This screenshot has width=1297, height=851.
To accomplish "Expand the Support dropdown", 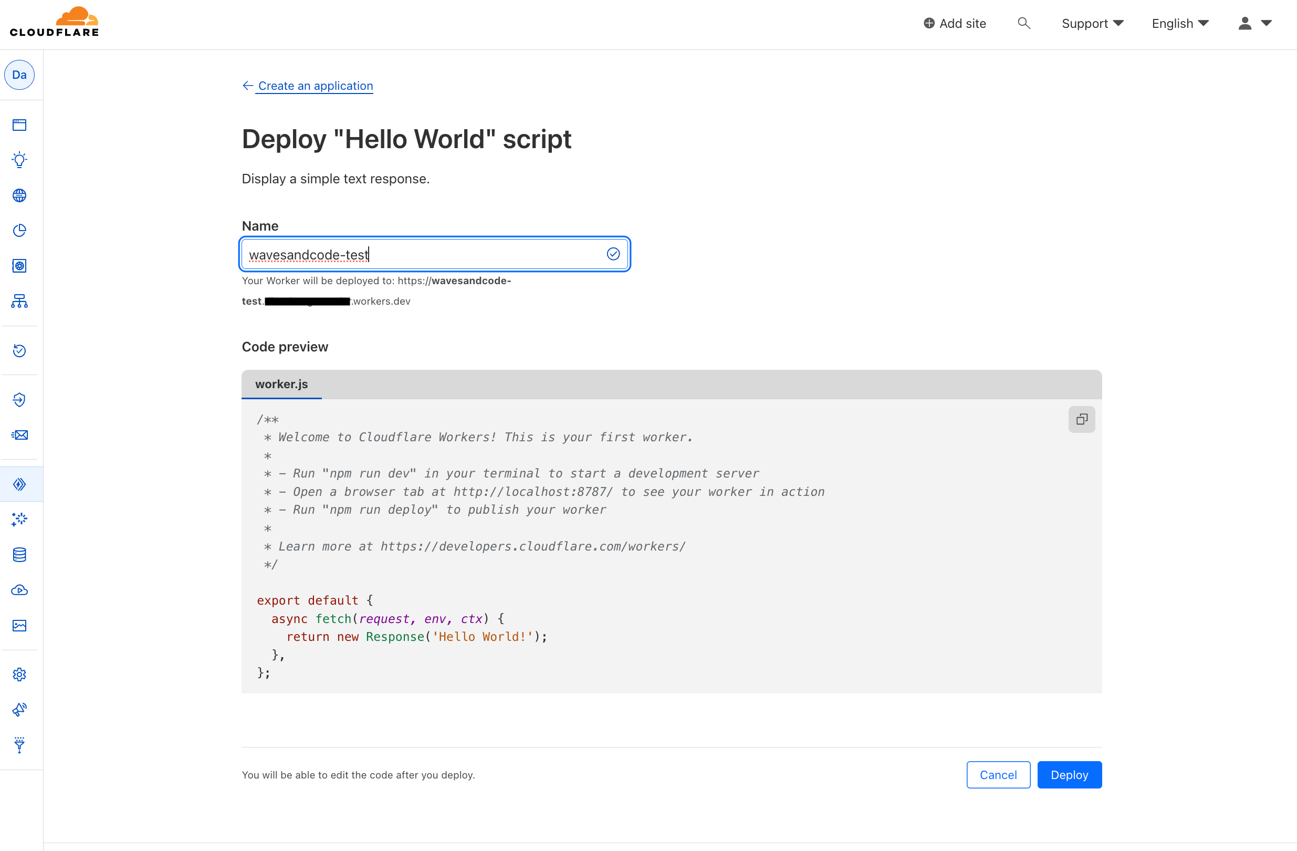I will pos(1093,24).
